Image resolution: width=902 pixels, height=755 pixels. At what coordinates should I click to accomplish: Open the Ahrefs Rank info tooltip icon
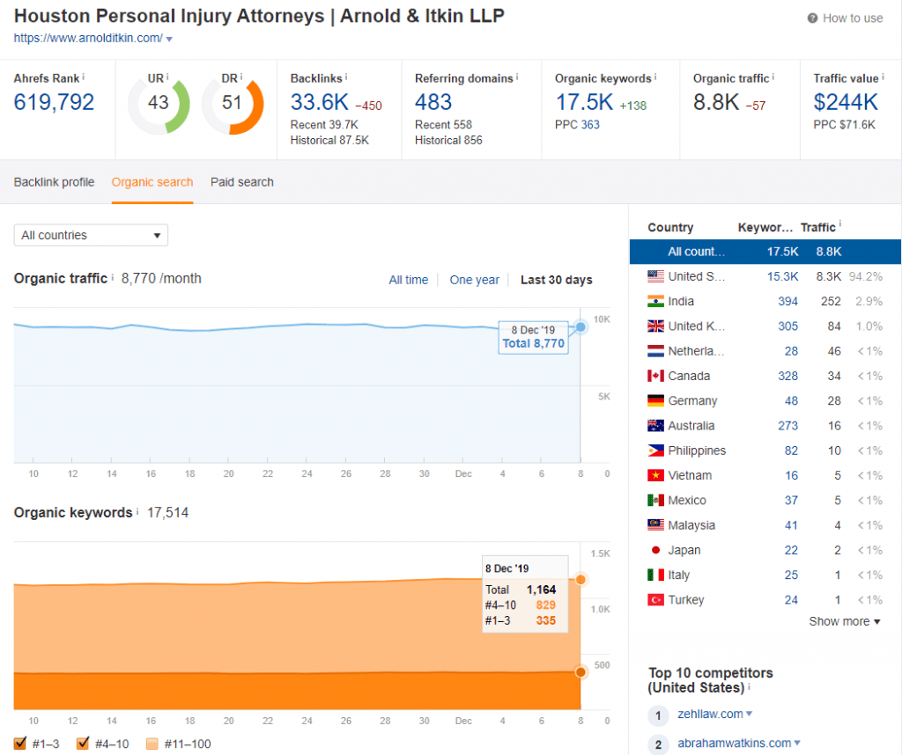pos(84,77)
